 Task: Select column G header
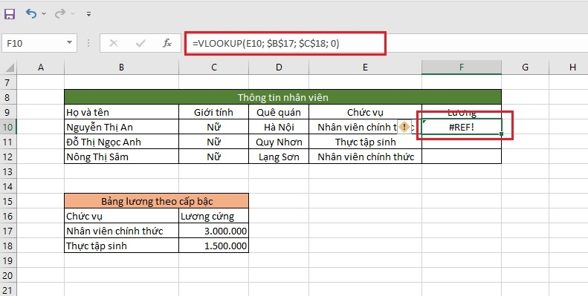point(525,68)
